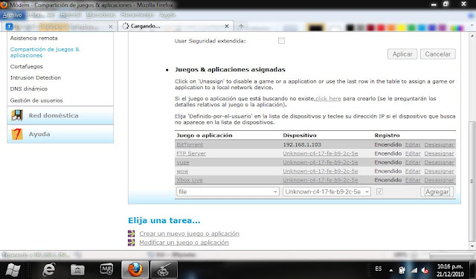Viewport: 476px width, 279px height.
Task: Open the paint palette app in taskbar
Action: 164,269
